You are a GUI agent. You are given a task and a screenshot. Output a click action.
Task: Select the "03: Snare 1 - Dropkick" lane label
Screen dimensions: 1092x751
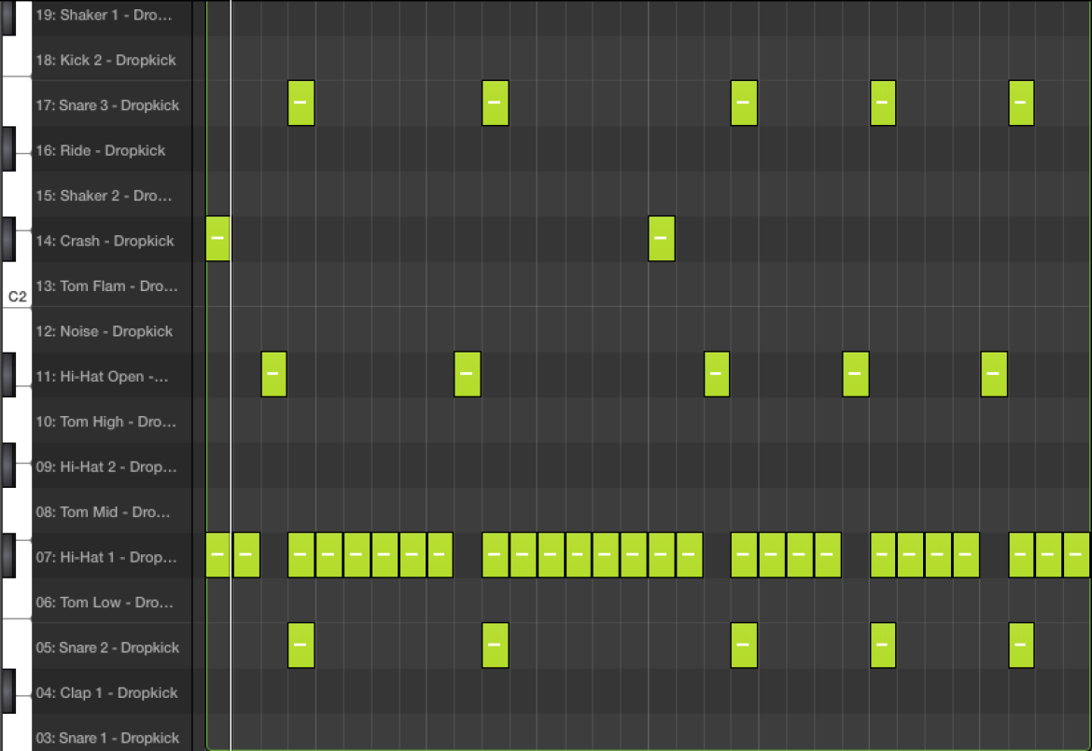[107, 738]
